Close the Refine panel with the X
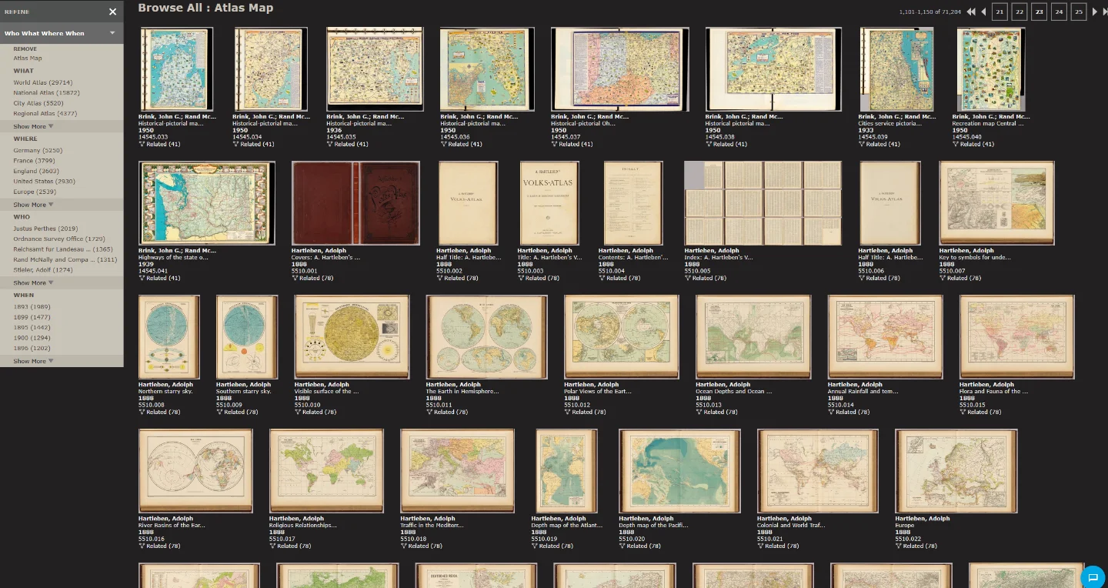1108x588 pixels. point(112,12)
